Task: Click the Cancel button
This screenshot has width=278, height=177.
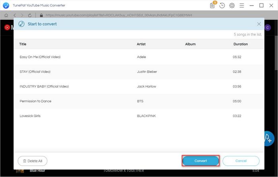Action: coord(241,161)
